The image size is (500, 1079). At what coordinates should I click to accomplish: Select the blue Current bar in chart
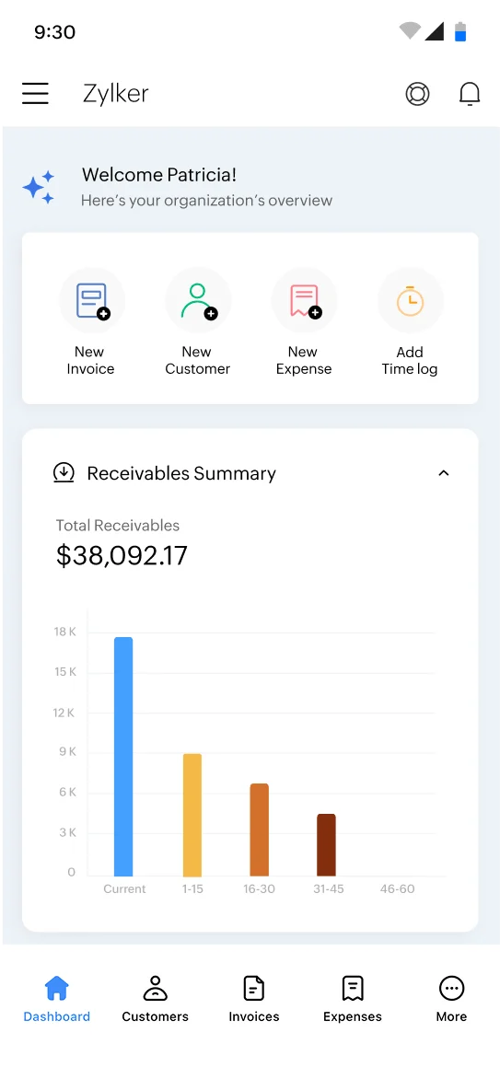tap(123, 756)
